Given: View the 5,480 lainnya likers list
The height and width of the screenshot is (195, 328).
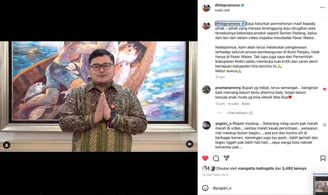Looking at the screenshot, I should click(x=294, y=168).
